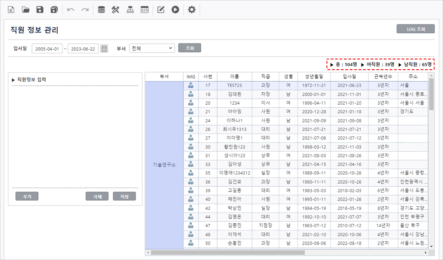
Task: Click the table's horizontal scrollbar
Action: [227, 252]
